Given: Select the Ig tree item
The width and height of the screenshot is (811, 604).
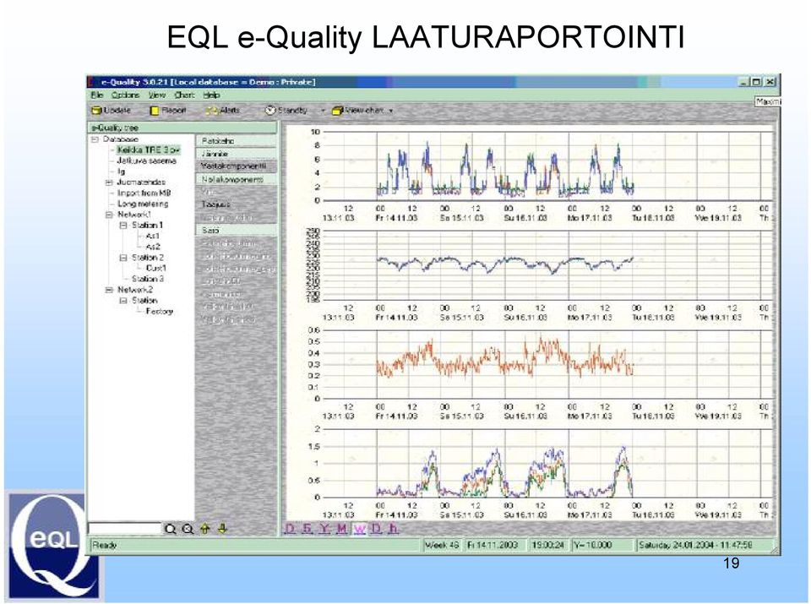Looking at the screenshot, I should (x=122, y=171).
